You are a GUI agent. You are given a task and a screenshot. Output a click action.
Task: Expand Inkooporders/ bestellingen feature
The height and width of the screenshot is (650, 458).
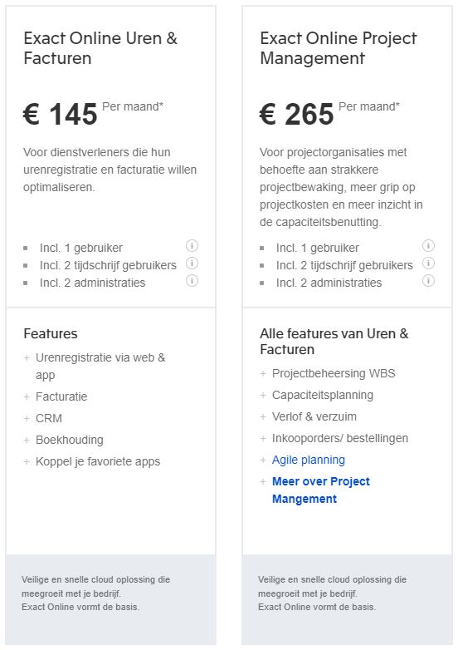(334, 438)
